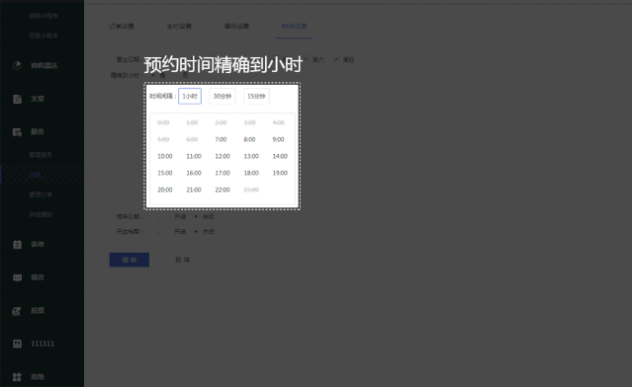Image resolution: width=632 pixels, height=387 pixels.
Task: Select the 2:00 time slot
Action: click(x=221, y=122)
